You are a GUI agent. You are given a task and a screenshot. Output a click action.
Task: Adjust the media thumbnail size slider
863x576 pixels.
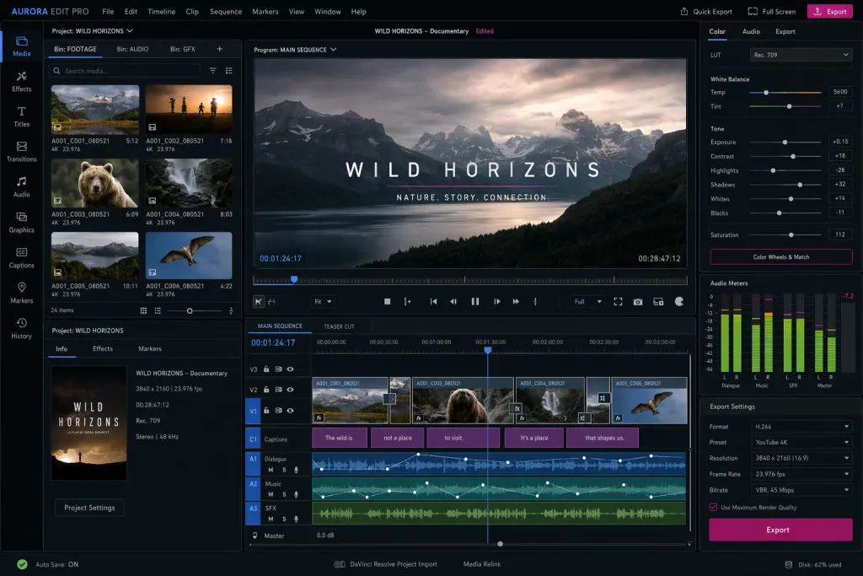tap(195, 311)
